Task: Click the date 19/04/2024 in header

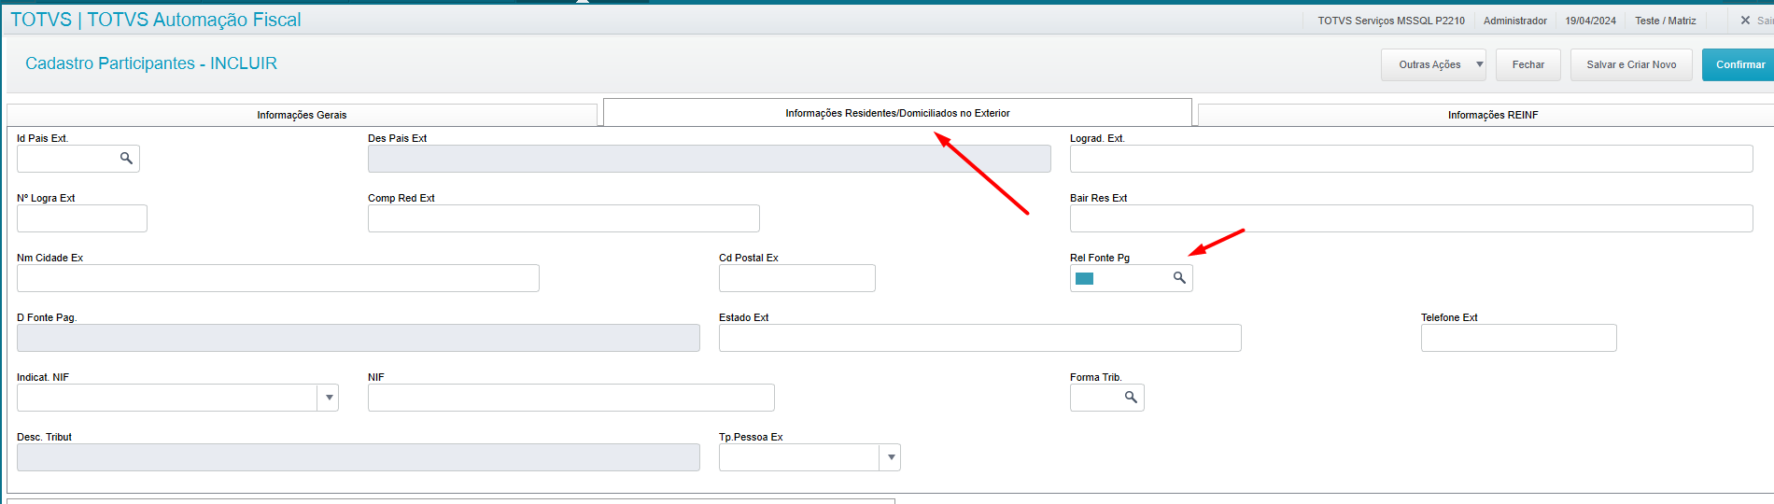Action: coord(1590,21)
